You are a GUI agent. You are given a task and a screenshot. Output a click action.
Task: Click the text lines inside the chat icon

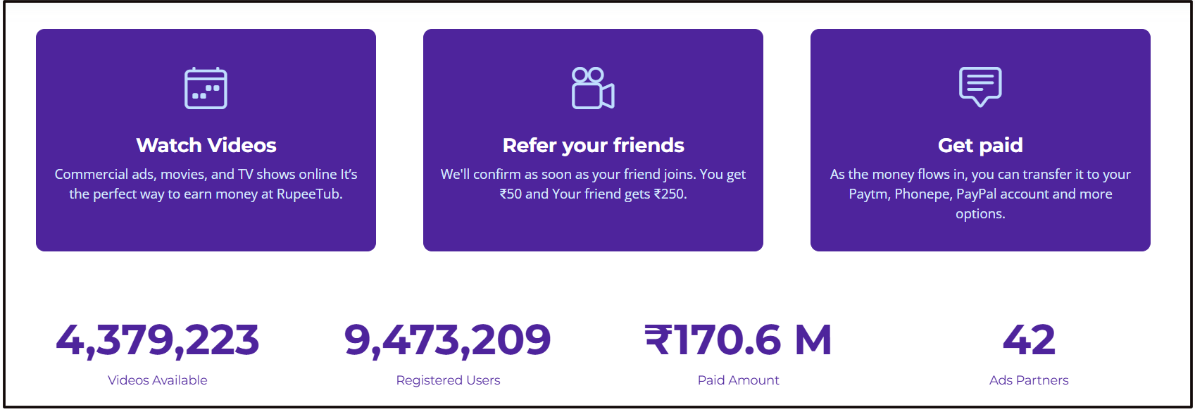click(x=979, y=82)
